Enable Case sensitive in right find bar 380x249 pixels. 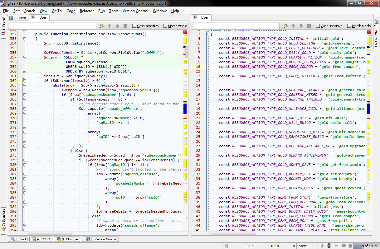pyautogui.click(x=318, y=26)
